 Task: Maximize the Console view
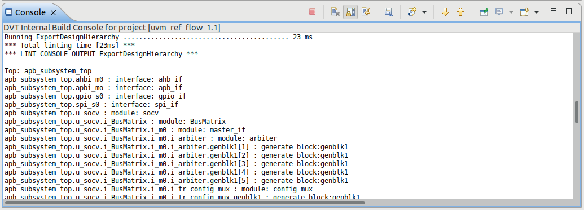click(x=569, y=11)
